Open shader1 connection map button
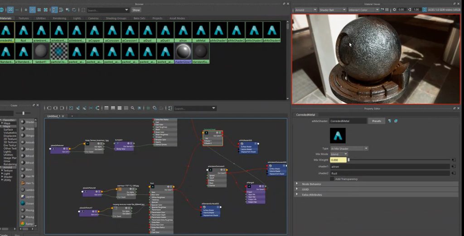The width and height of the screenshot is (464, 236). [454, 166]
